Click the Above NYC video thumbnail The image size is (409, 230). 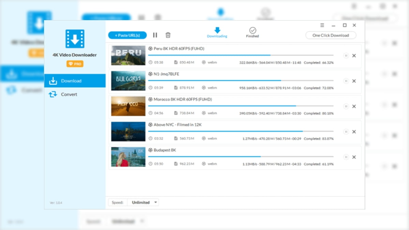pyautogui.click(x=128, y=132)
